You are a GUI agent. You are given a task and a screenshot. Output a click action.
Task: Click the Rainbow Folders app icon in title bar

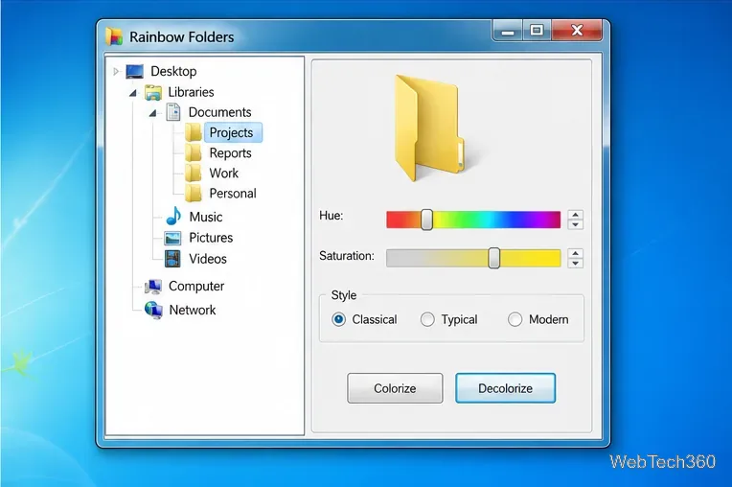tap(114, 36)
